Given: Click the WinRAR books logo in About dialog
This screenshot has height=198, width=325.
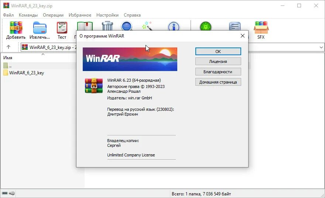Looking at the screenshot, I should point(94,85).
